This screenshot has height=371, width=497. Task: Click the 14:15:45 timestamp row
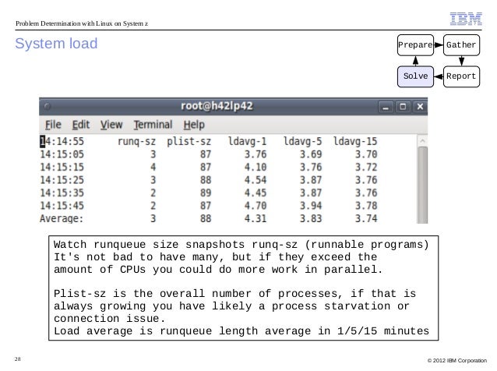(62, 206)
